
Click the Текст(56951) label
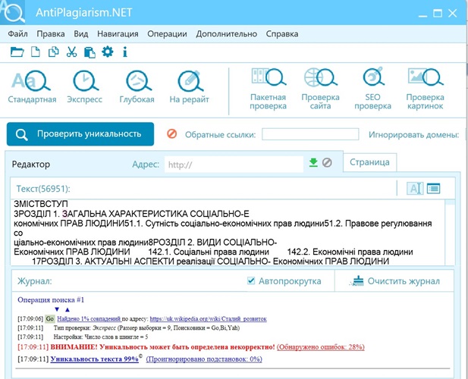pos(43,189)
